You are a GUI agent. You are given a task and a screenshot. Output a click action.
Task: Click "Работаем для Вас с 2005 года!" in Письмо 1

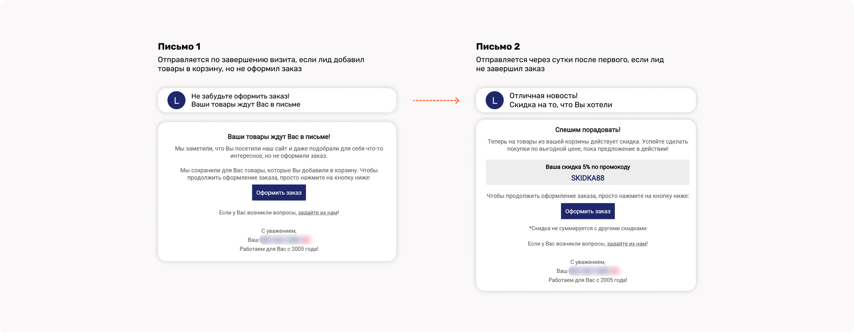[279, 249]
